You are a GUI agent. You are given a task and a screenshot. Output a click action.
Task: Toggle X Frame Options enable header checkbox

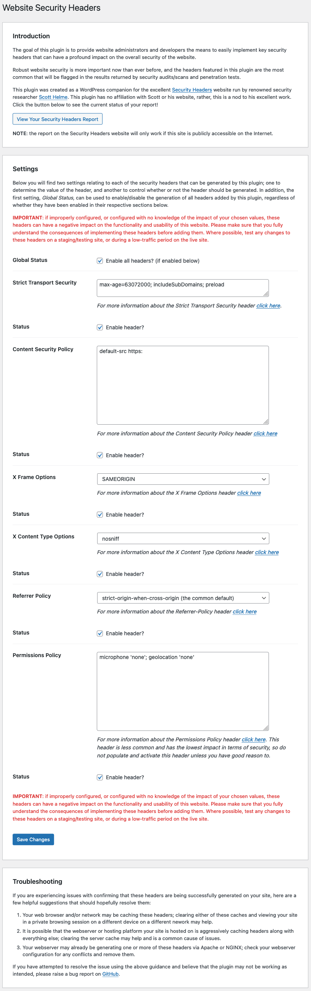tap(100, 515)
